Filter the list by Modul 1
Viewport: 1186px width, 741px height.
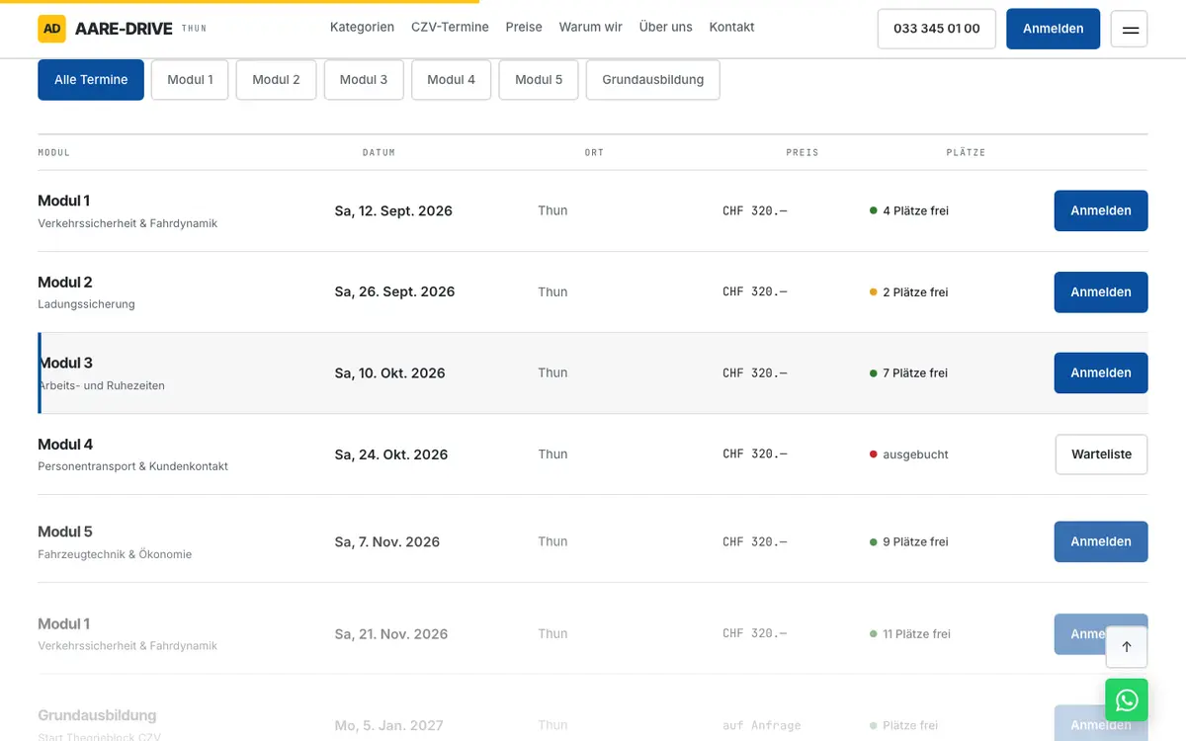[190, 80]
